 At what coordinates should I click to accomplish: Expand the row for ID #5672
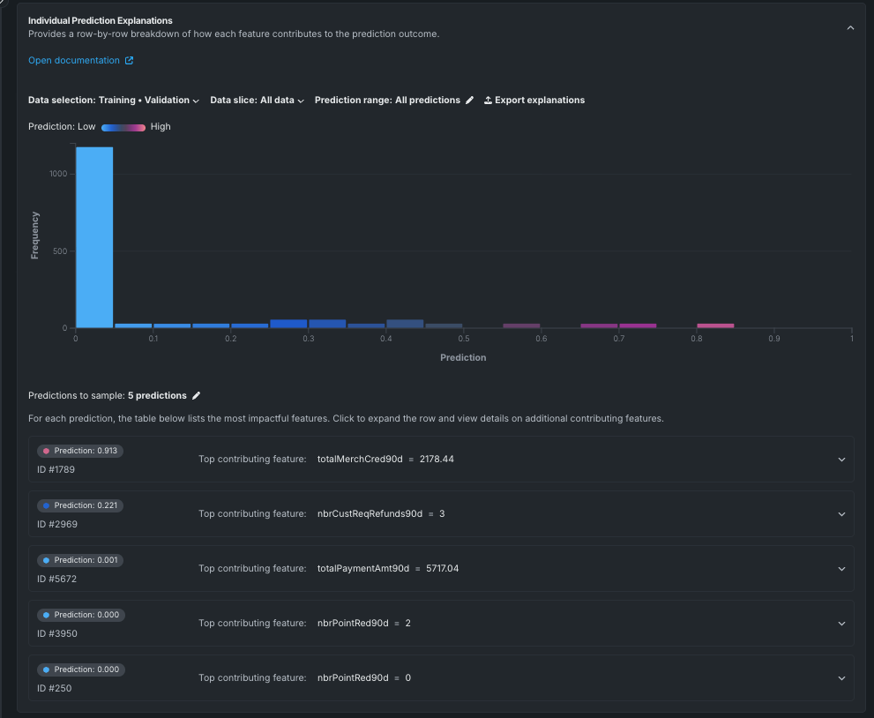click(841, 569)
